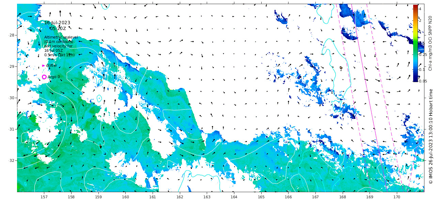Click the colorbar tick value 0.25
This screenshot has height=201, width=436.
422,55
